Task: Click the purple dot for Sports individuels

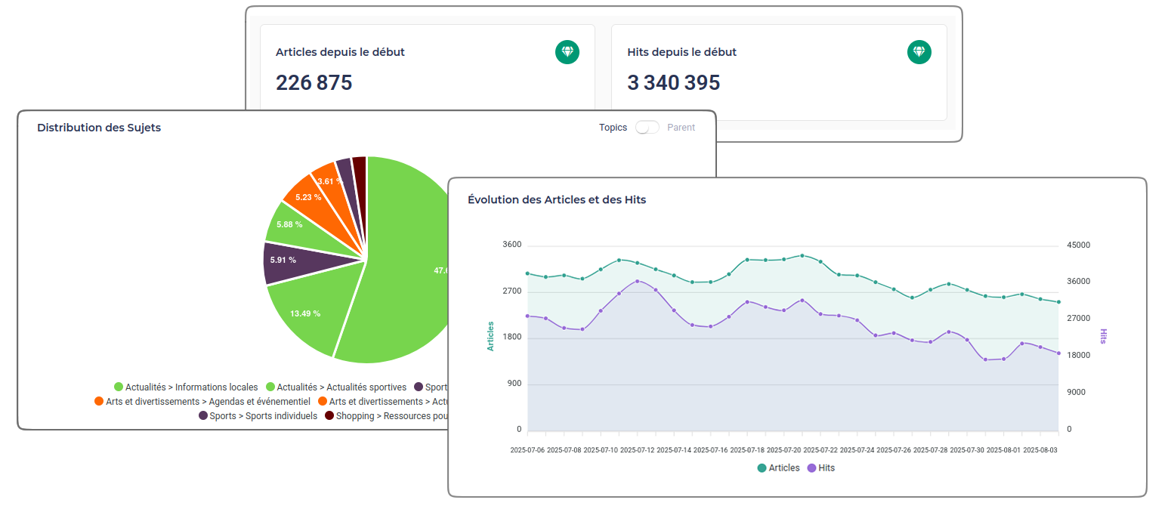Action: pyautogui.click(x=203, y=416)
